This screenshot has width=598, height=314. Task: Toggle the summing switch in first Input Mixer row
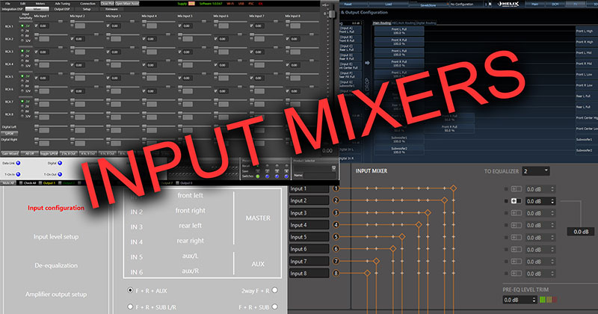[516, 189]
